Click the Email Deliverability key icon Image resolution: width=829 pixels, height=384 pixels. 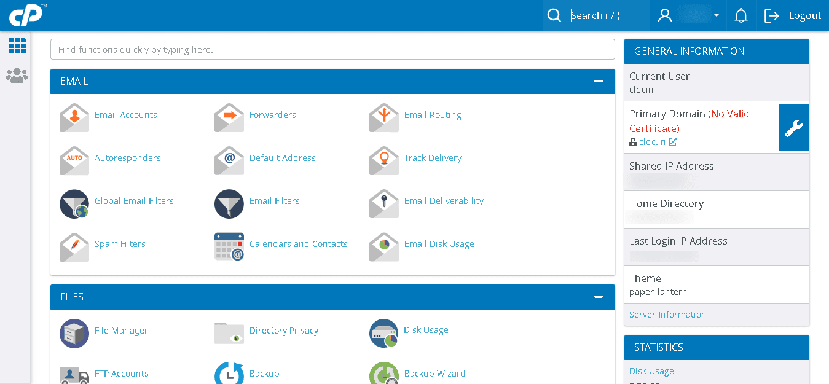click(x=384, y=203)
